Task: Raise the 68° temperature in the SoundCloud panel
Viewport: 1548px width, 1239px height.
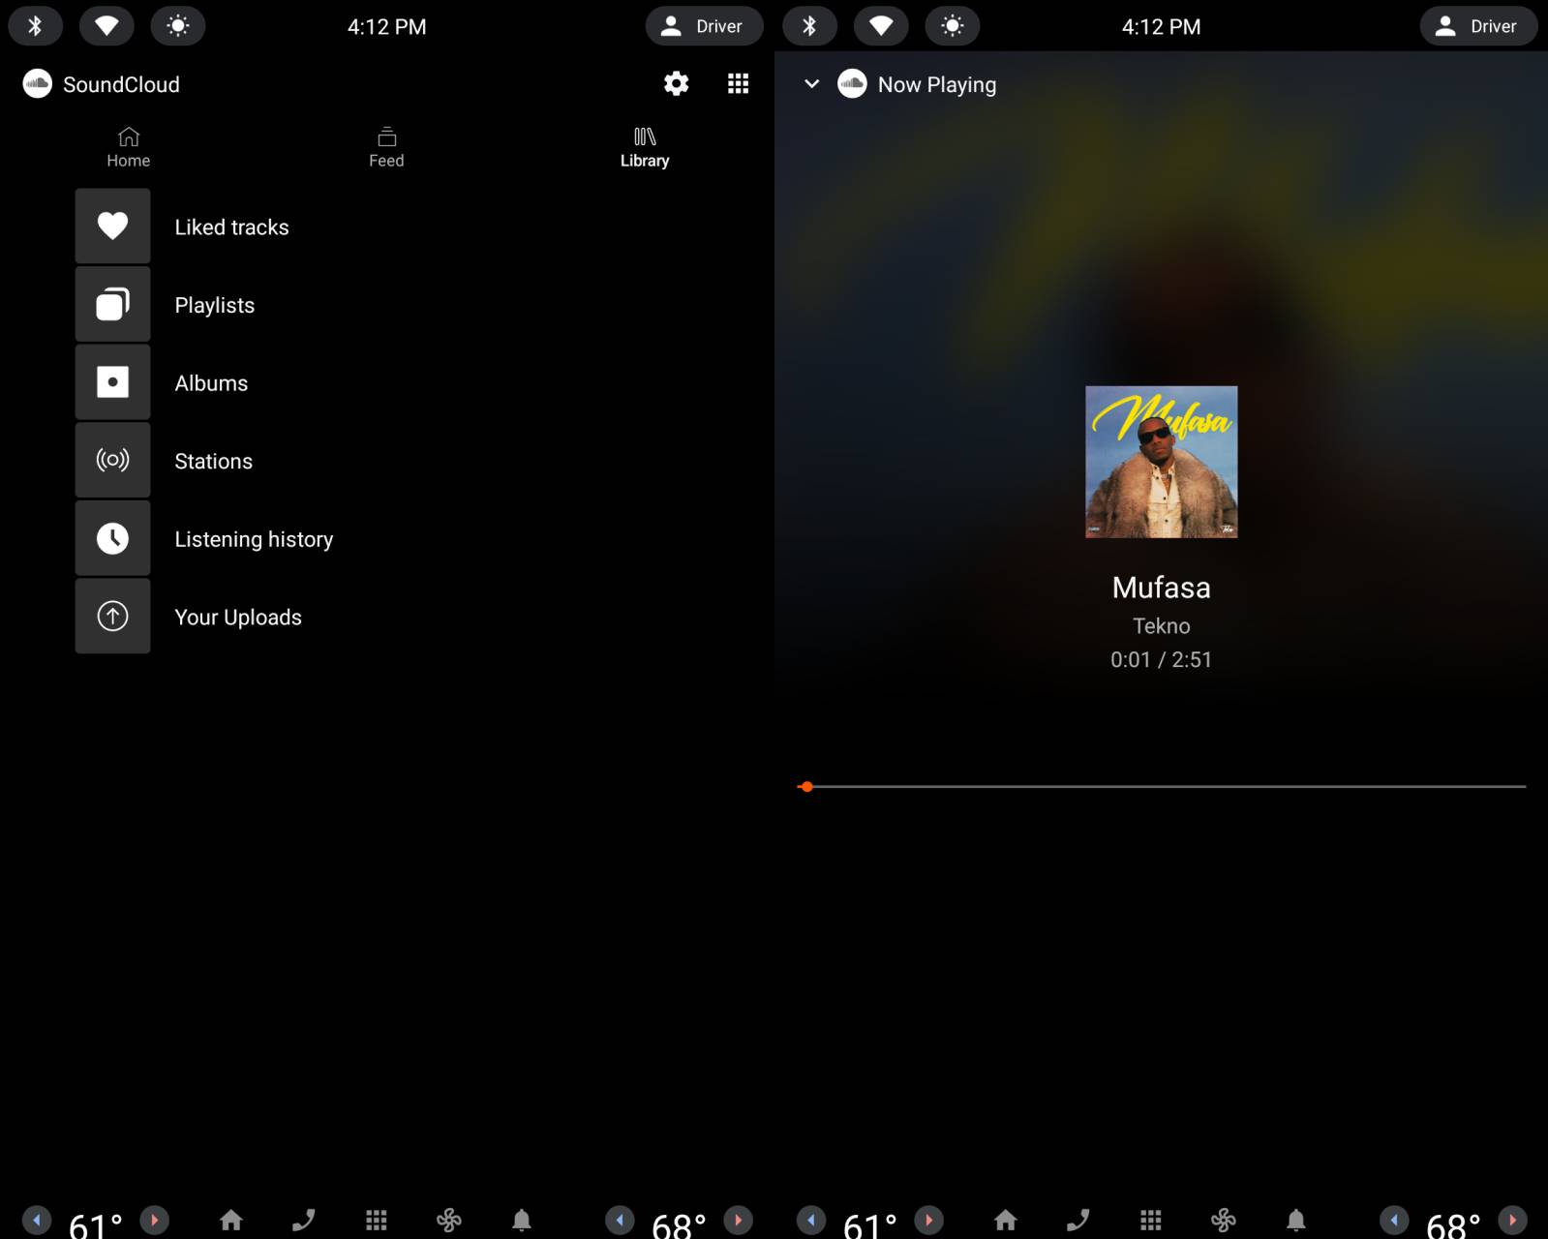Action: tap(738, 1220)
